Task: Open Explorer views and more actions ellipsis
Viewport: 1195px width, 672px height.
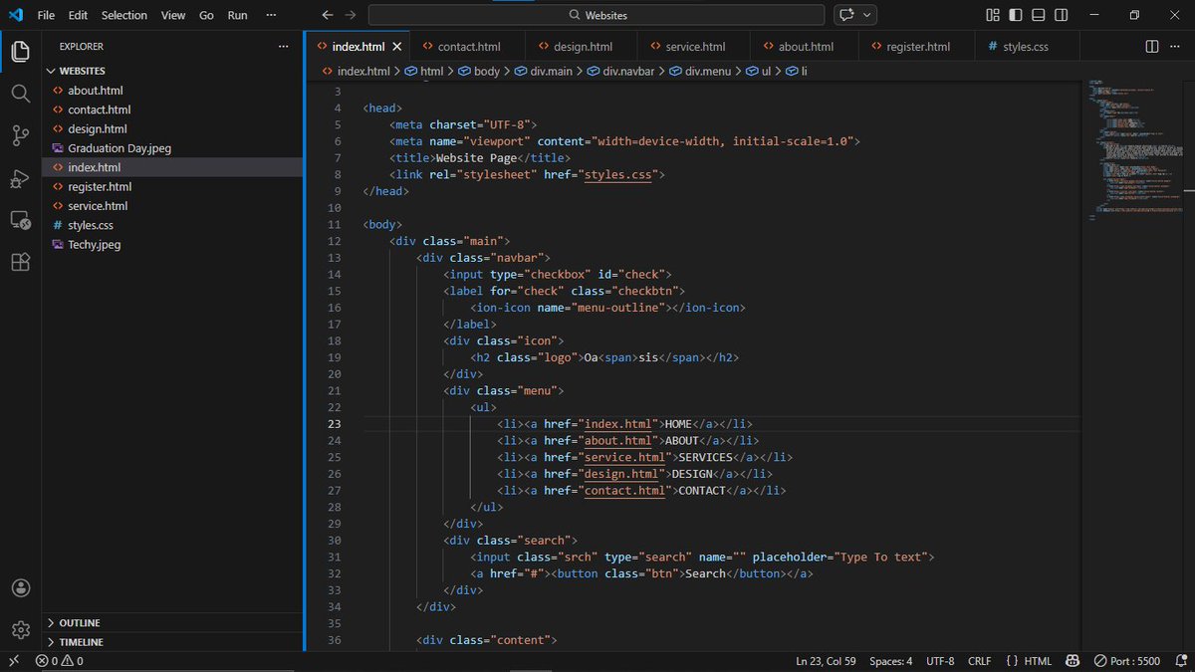Action: [x=284, y=46]
